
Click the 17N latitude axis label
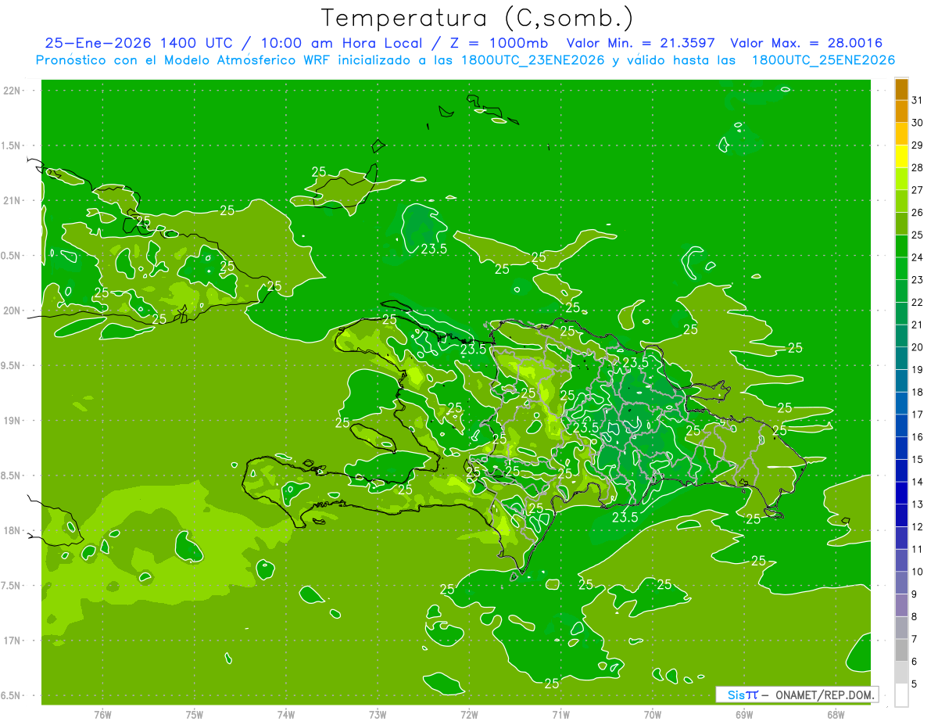coord(13,641)
